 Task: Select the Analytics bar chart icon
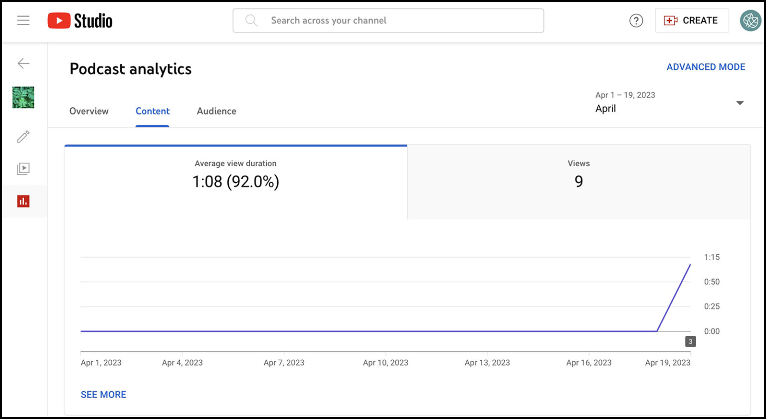[23, 201]
